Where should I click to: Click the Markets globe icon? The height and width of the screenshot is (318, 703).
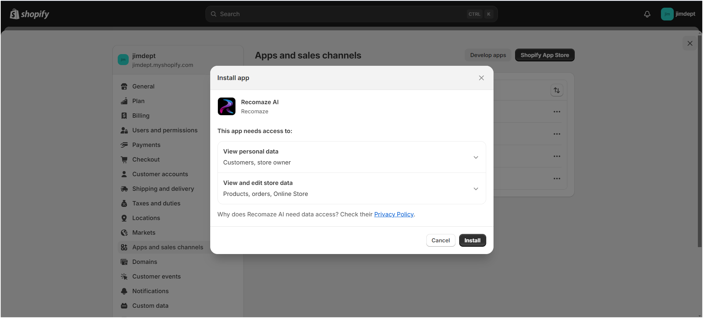(x=124, y=232)
